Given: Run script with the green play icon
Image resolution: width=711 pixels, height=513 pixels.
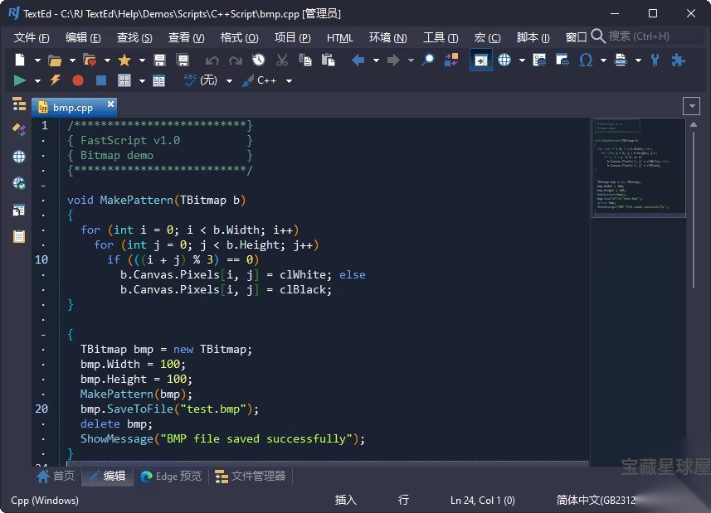Looking at the screenshot, I should [x=20, y=80].
